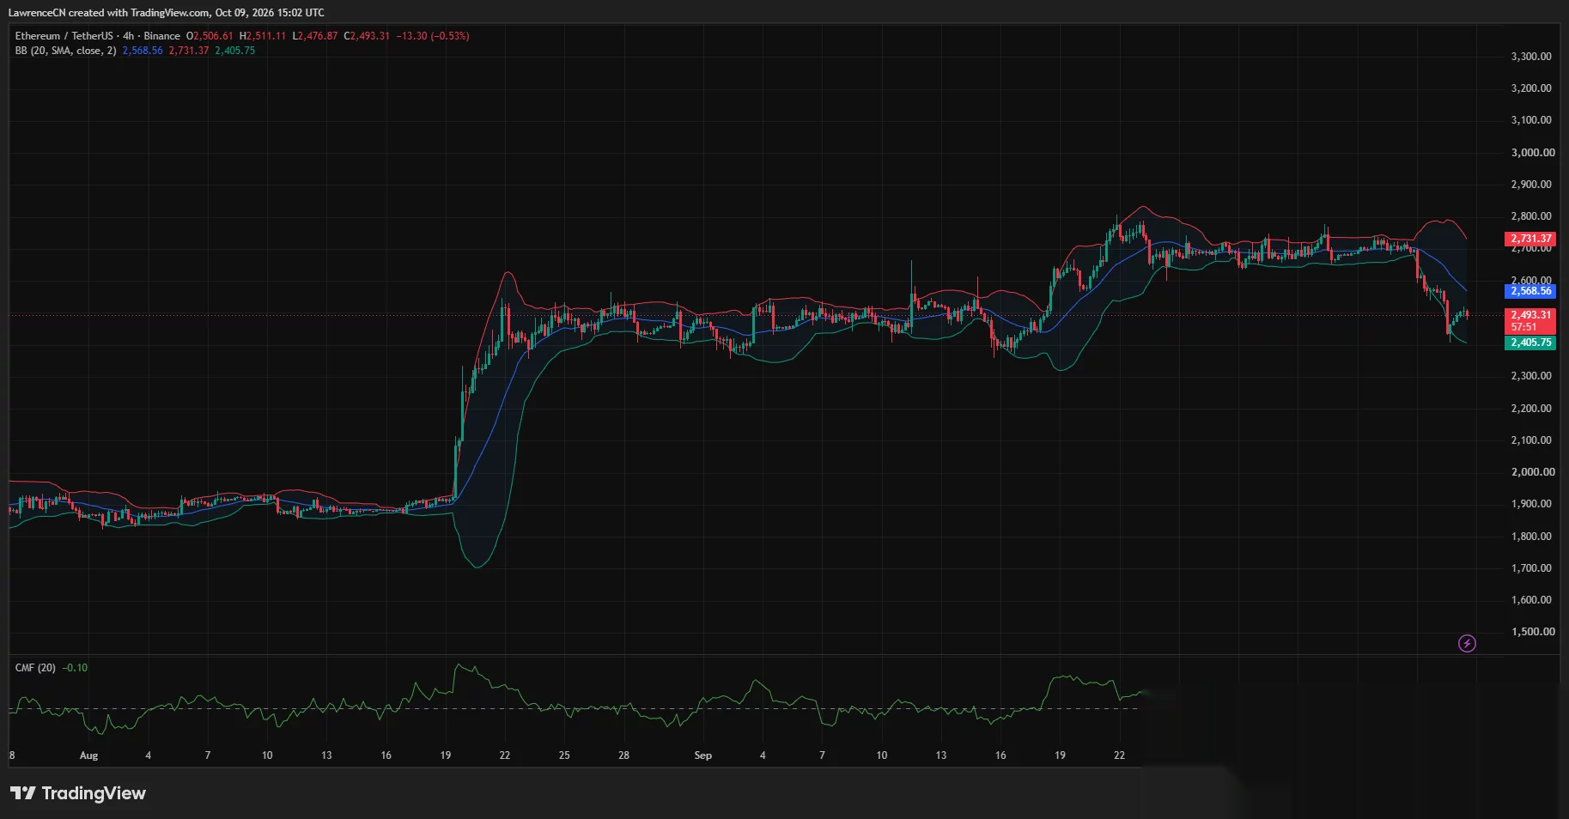
Task: Click the red 2,731.37 price axis tag
Action: 1530,239
